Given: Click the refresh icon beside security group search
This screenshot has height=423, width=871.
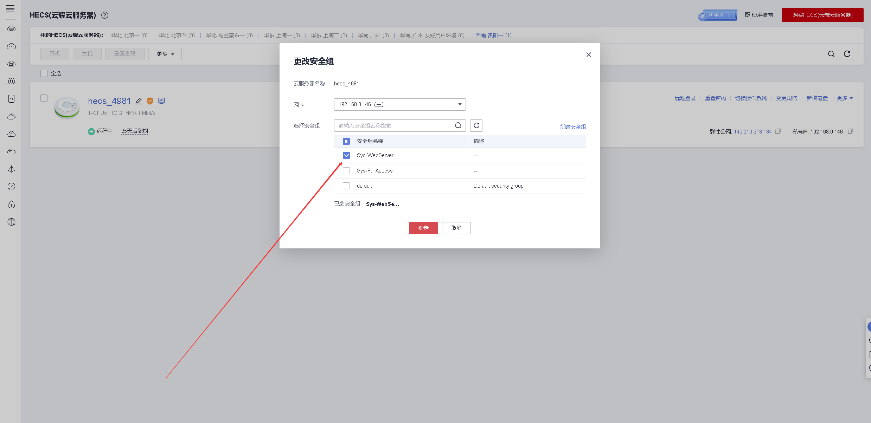Looking at the screenshot, I should pyautogui.click(x=476, y=125).
